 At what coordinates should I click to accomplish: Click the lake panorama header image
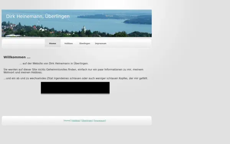pyautogui.click(x=77, y=23)
